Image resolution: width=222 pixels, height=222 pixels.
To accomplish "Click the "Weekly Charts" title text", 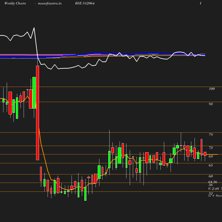I will (15, 4).
